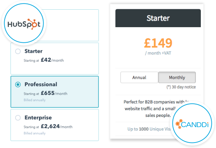
Task: Click the 30 day notice note
Action: [x=181, y=87]
